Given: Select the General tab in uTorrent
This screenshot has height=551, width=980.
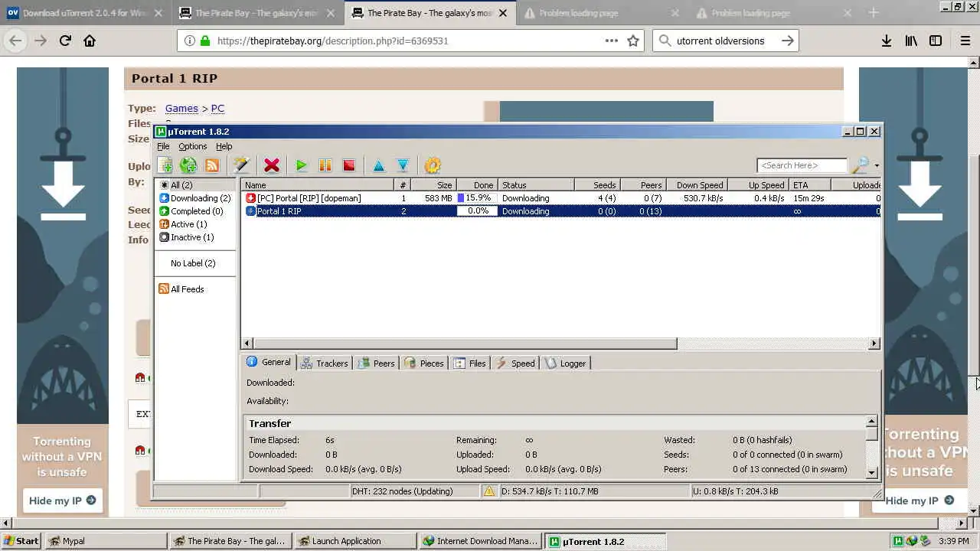Looking at the screenshot, I should 269,362.
